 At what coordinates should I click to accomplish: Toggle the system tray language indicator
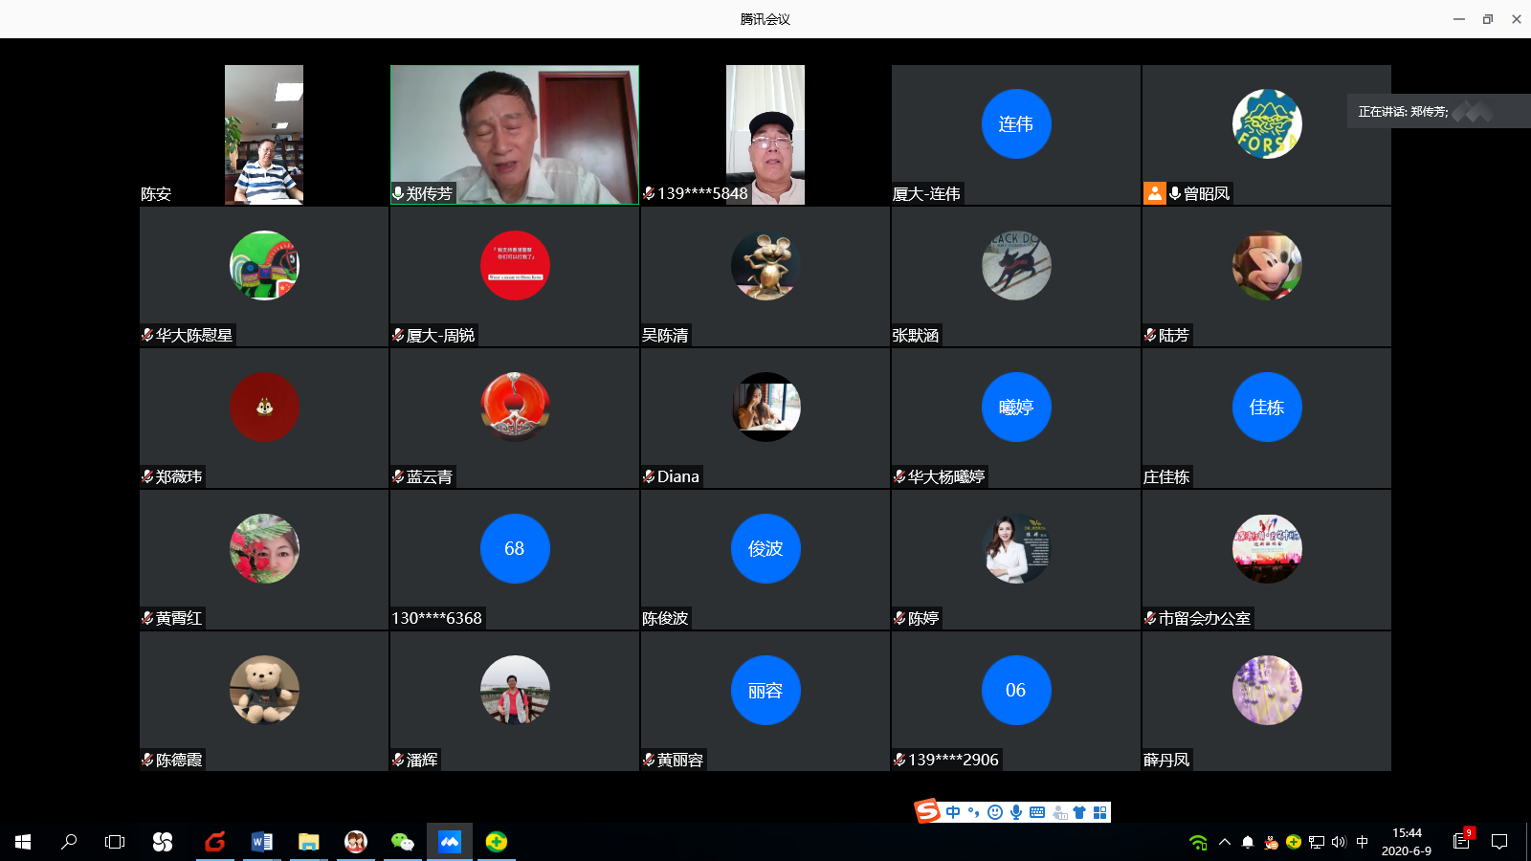click(x=1363, y=842)
